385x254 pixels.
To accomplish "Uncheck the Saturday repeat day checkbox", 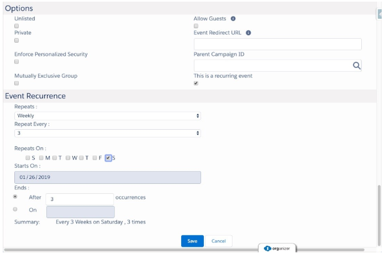I will click(x=108, y=158).
